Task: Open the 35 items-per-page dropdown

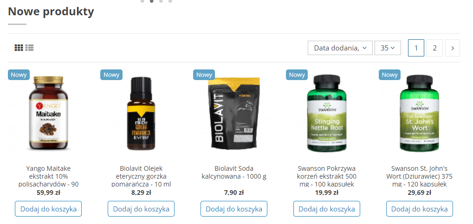Action: click(388, 48)
